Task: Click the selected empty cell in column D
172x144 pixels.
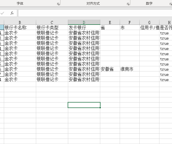Action: tap(84, 105)
